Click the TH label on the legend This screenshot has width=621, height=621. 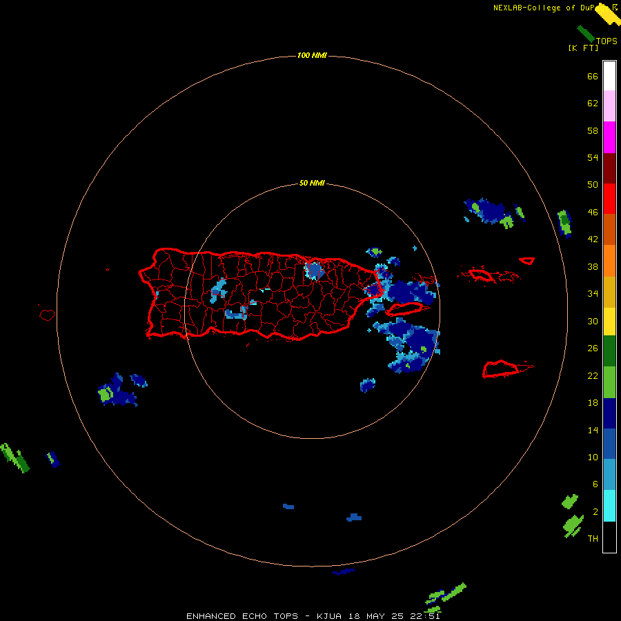(x=593, y=539)
